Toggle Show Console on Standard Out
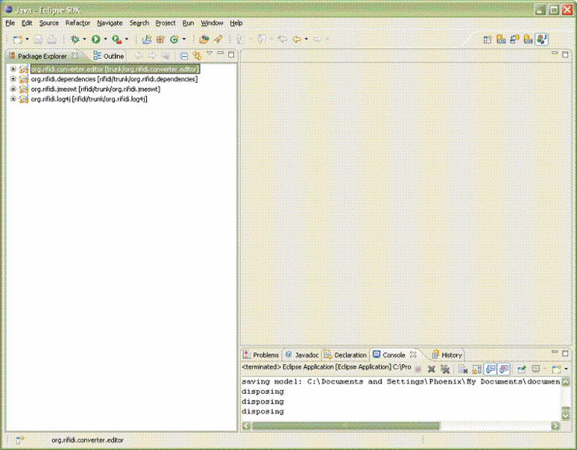This screenshot has width=577, height=450. point(491,369)
